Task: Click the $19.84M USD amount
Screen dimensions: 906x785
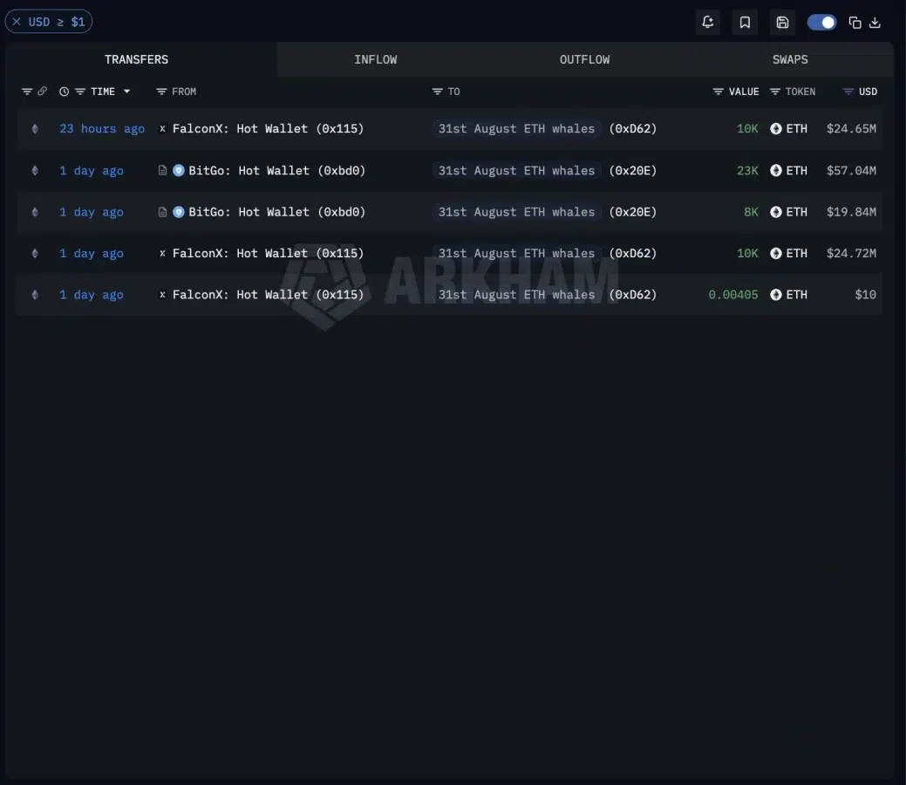Action: [851, 212]
